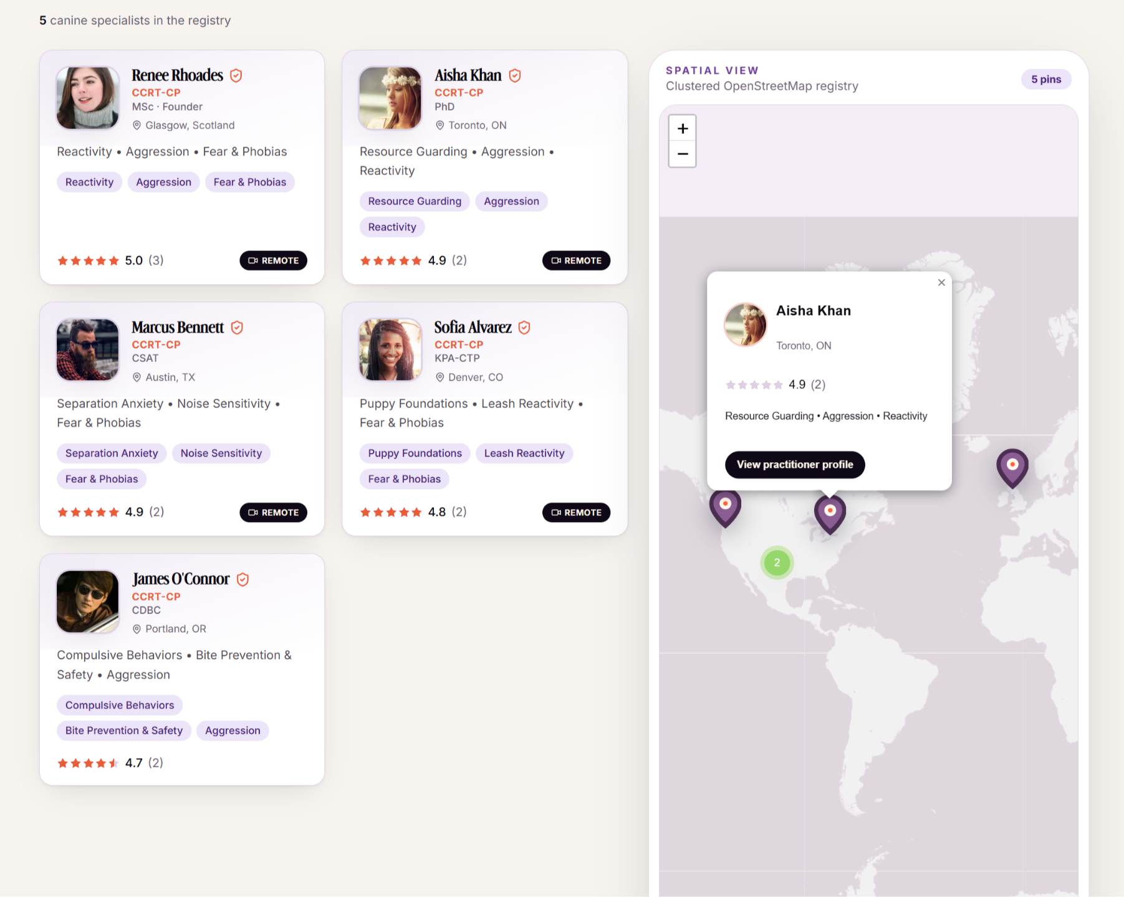Screen dimensions: 1124x897
Task: Click Aisha Khan avatar in map popup
Action: point(745,325)
